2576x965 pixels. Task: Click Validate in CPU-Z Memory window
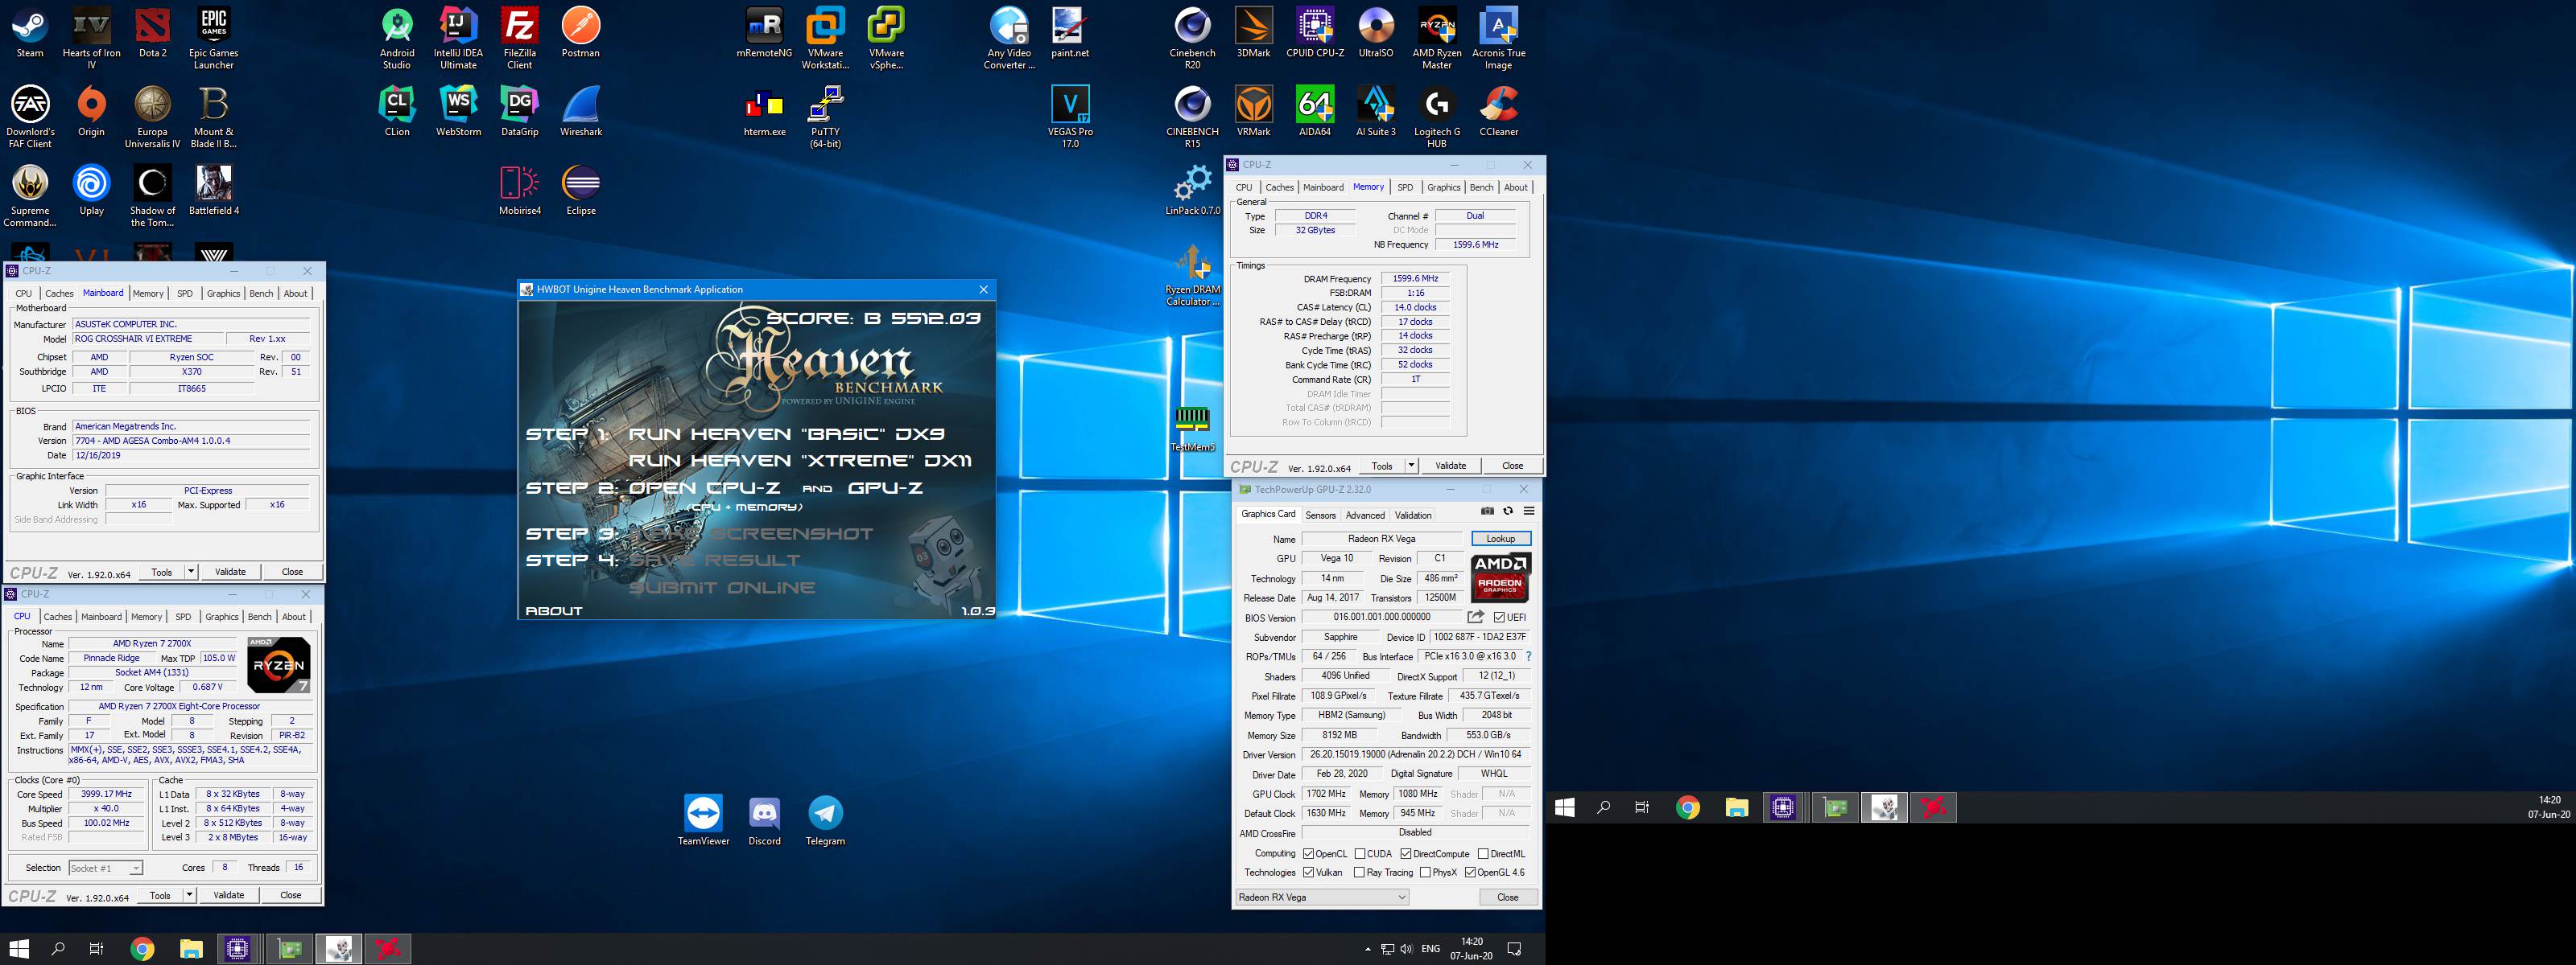(1450, 466)
